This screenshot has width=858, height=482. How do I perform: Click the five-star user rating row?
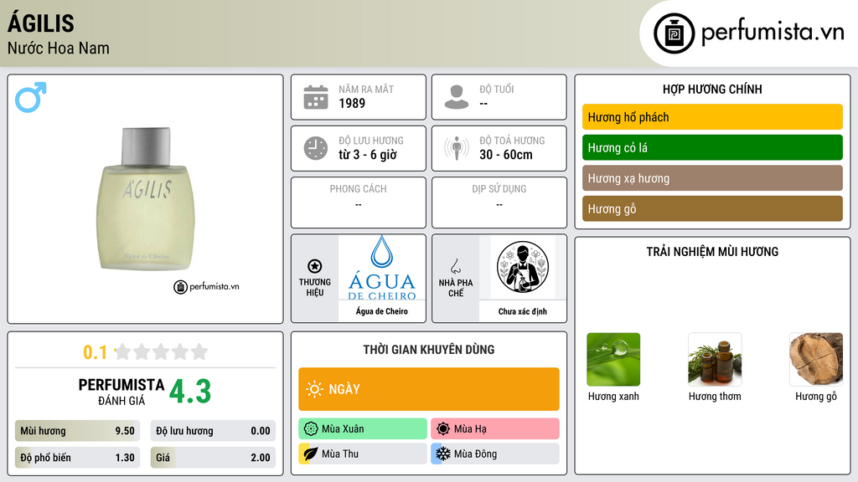161,351
